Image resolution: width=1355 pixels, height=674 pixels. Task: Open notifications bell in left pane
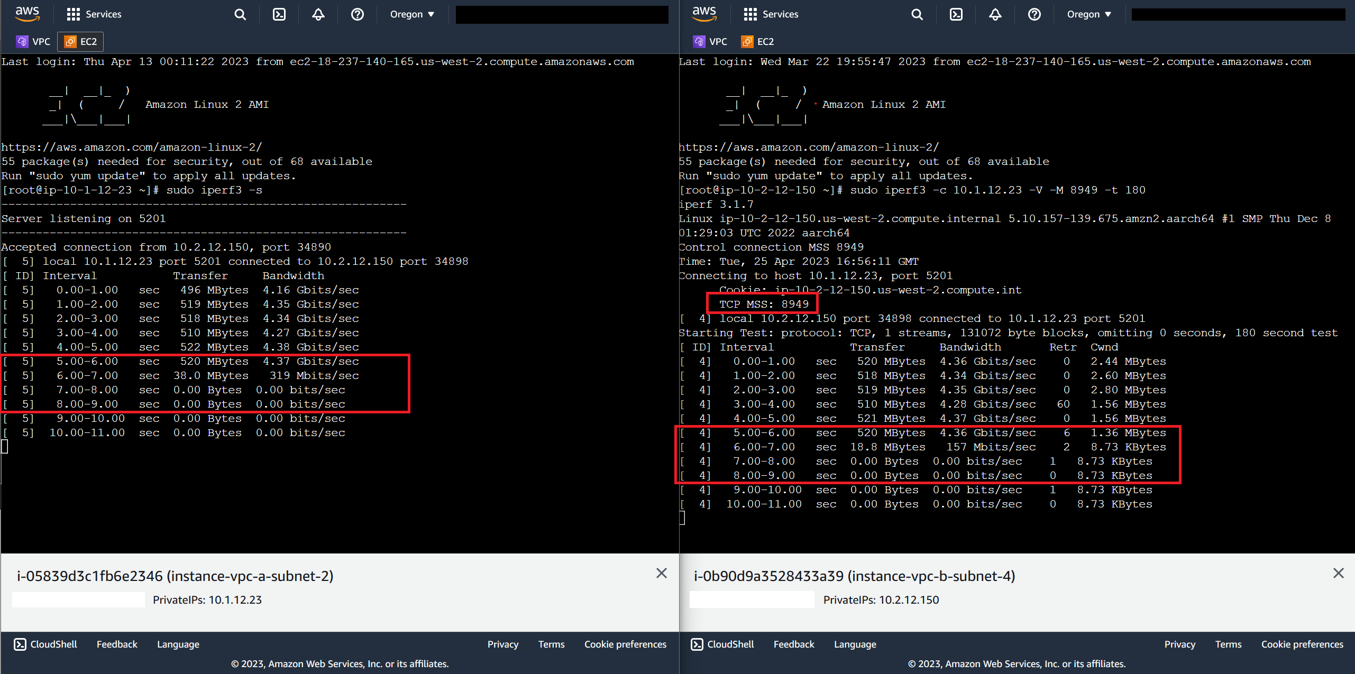317,14
